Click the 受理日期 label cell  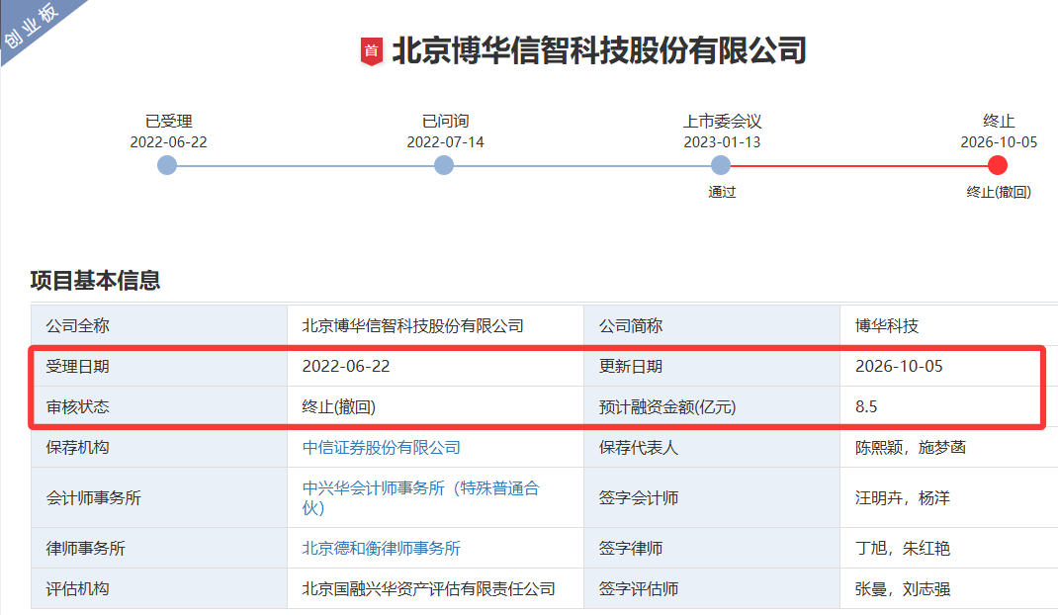click(159, 366)
